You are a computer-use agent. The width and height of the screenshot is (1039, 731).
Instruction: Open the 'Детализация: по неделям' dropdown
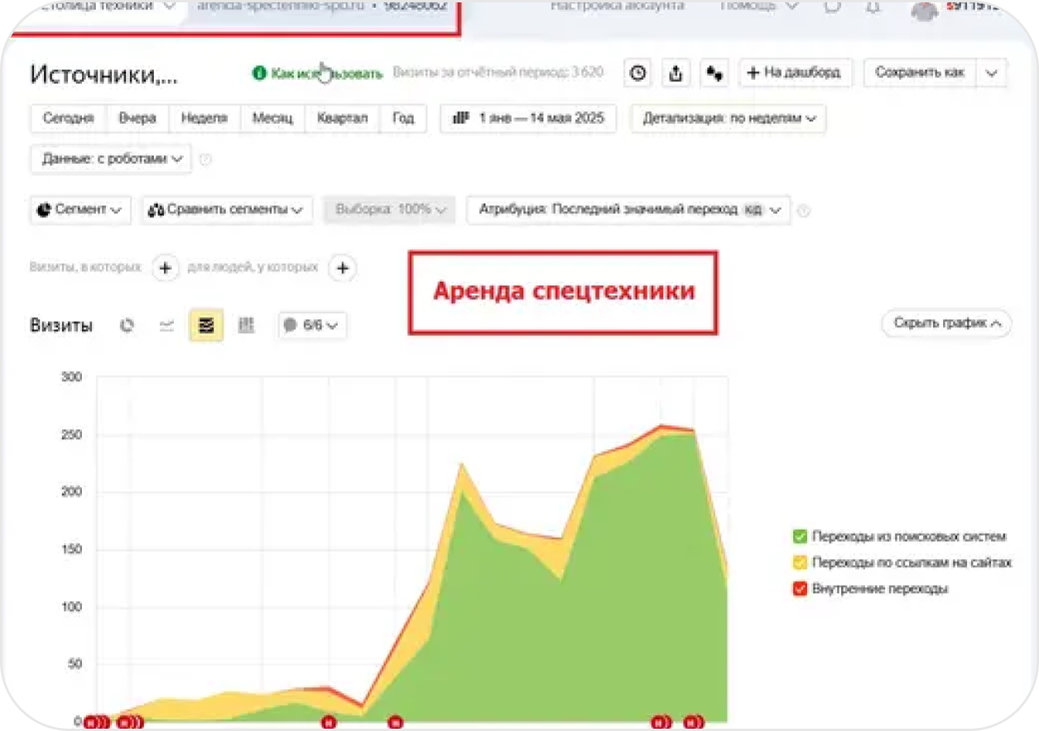point(728,119)
